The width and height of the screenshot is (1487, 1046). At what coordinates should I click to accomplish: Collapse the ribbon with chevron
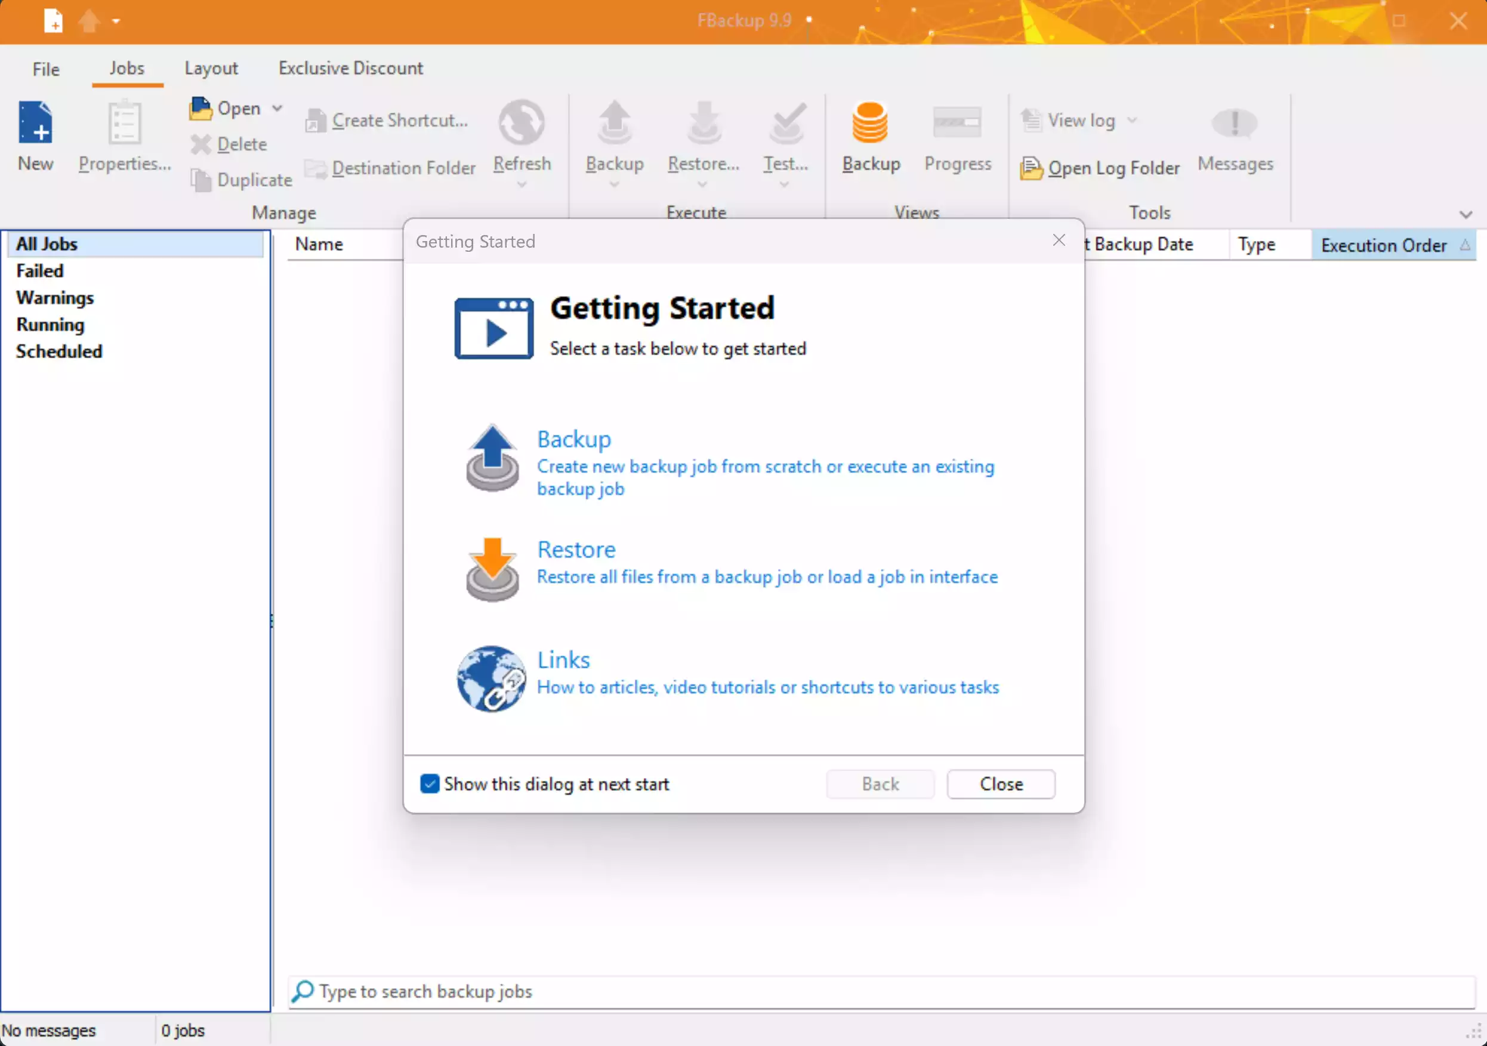(1466, 214)
